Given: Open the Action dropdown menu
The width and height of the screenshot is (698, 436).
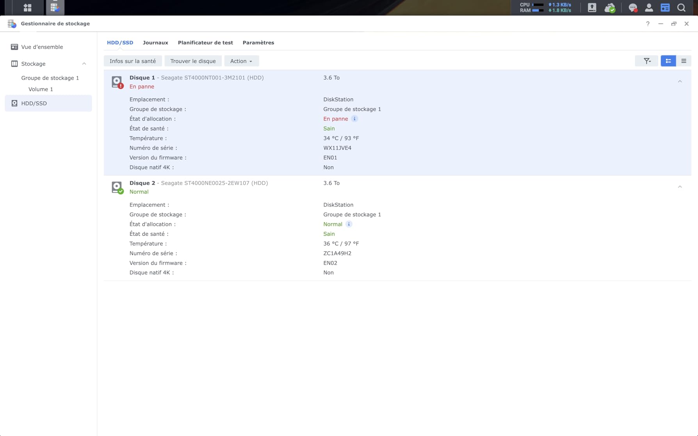Looking at the screenshot, I should [241, 61].
